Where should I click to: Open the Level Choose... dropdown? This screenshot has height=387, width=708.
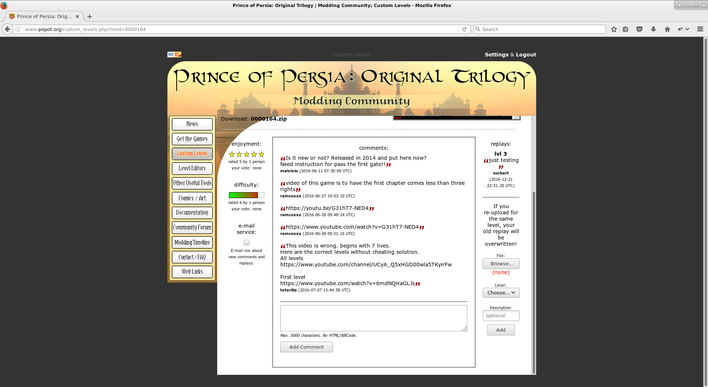[501, 293]
